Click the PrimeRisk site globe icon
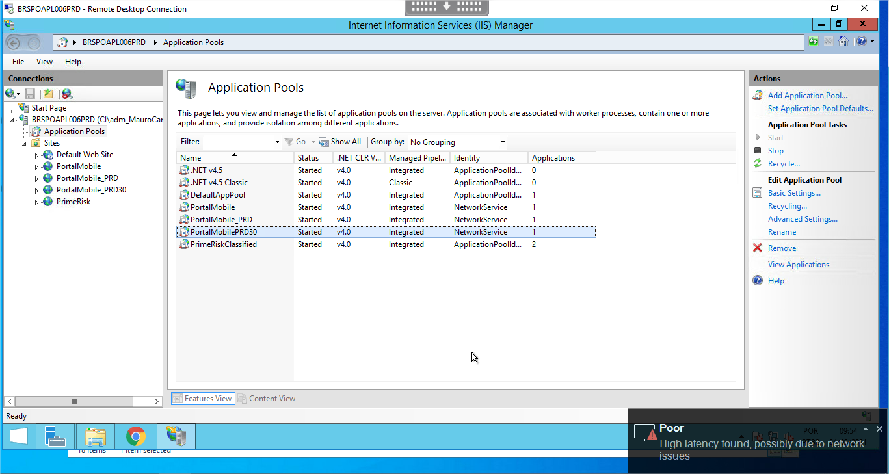Screen dimensions: 889x474 pos(48,202)
